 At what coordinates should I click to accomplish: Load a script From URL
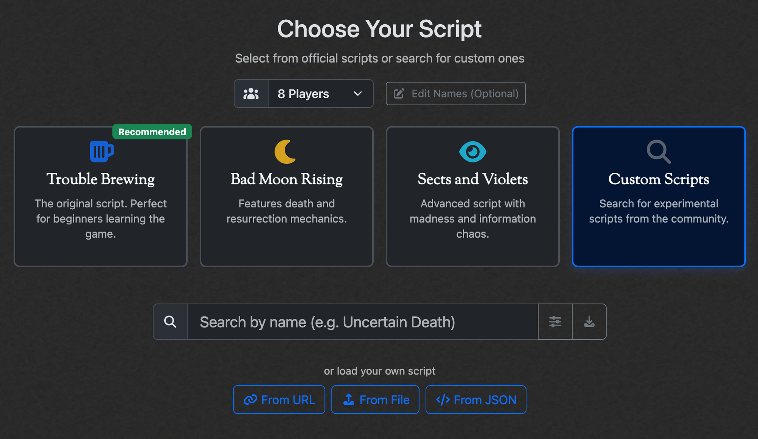(279, 399)
